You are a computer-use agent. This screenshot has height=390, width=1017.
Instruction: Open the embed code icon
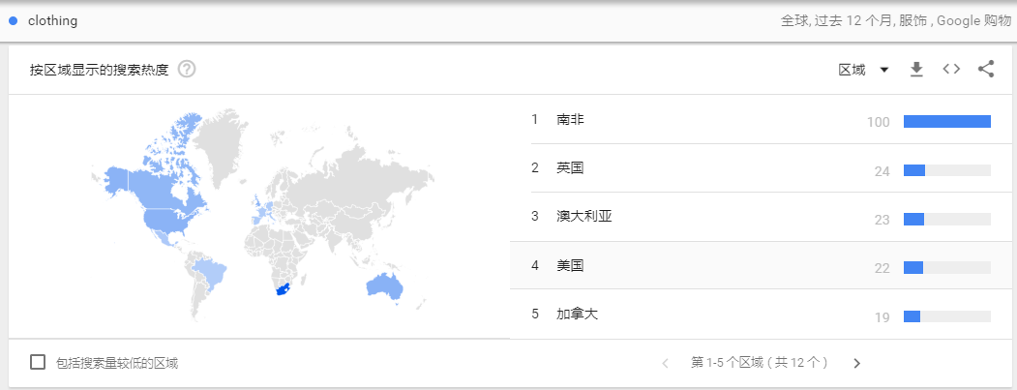[951, 70]
